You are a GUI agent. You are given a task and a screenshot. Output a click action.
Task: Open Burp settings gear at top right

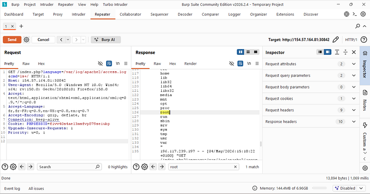363,14
